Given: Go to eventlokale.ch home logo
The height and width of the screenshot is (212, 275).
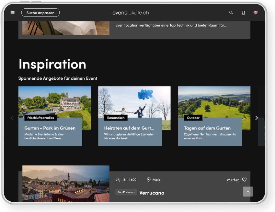Looking at the screenshot, I should point(131,13).
